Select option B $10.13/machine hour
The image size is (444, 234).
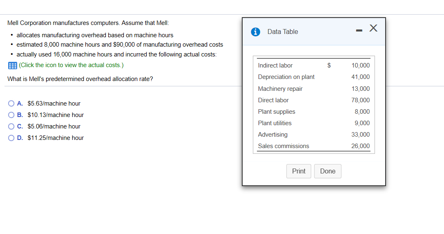pos(11,115)
